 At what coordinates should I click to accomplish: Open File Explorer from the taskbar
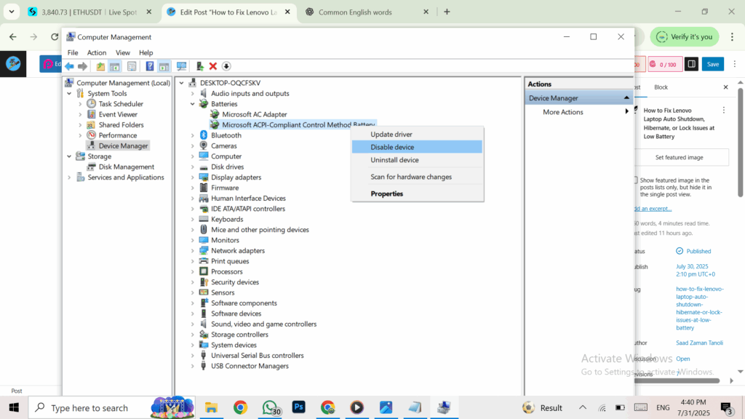click(x=211, y=407)
